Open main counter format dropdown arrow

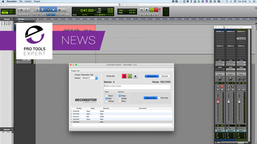point(95,10)
